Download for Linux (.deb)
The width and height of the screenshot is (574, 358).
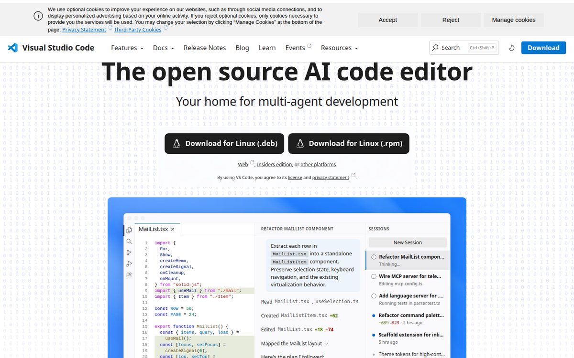[x=224, y=144]
